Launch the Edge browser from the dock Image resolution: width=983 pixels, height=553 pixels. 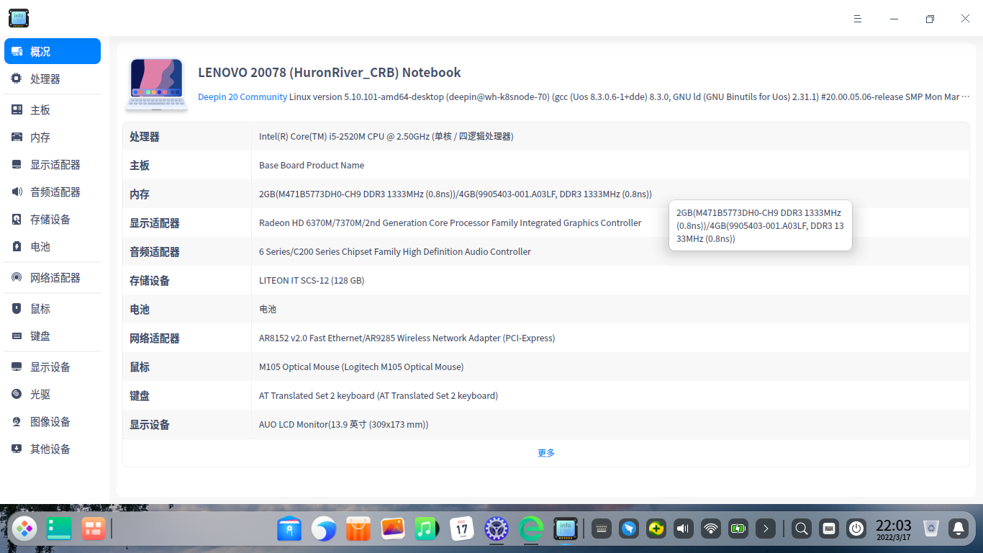coord(531,529)
